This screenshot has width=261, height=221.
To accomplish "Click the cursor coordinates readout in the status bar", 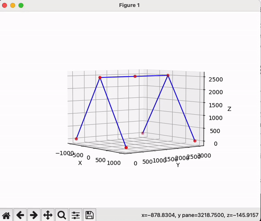I will click(x=200, y=215).
